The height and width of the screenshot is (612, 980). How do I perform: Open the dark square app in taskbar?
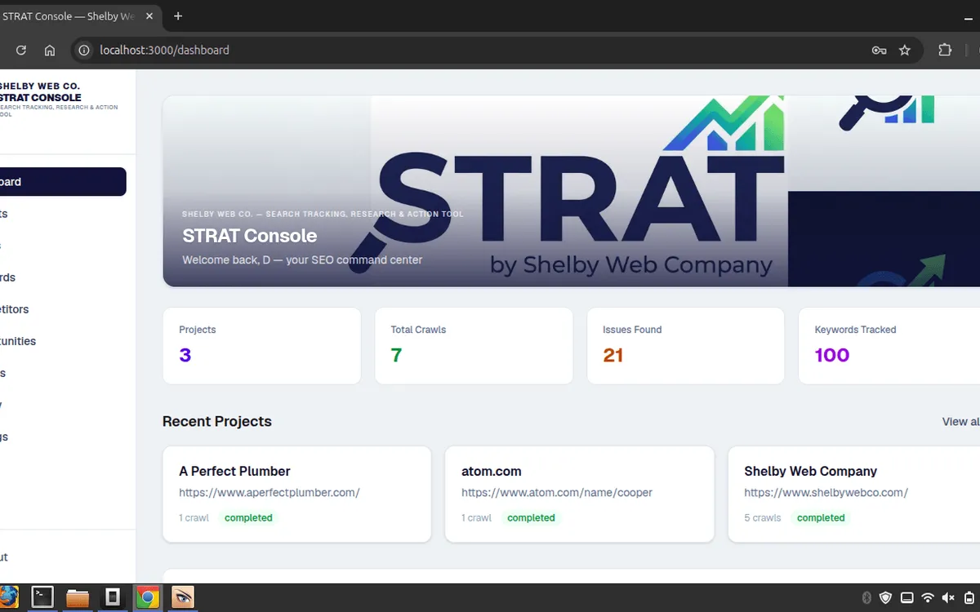(x=113, y=598)
